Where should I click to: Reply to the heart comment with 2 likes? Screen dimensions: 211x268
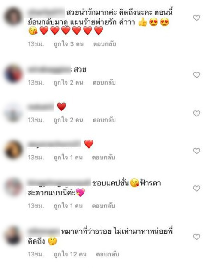coord(104,120)
